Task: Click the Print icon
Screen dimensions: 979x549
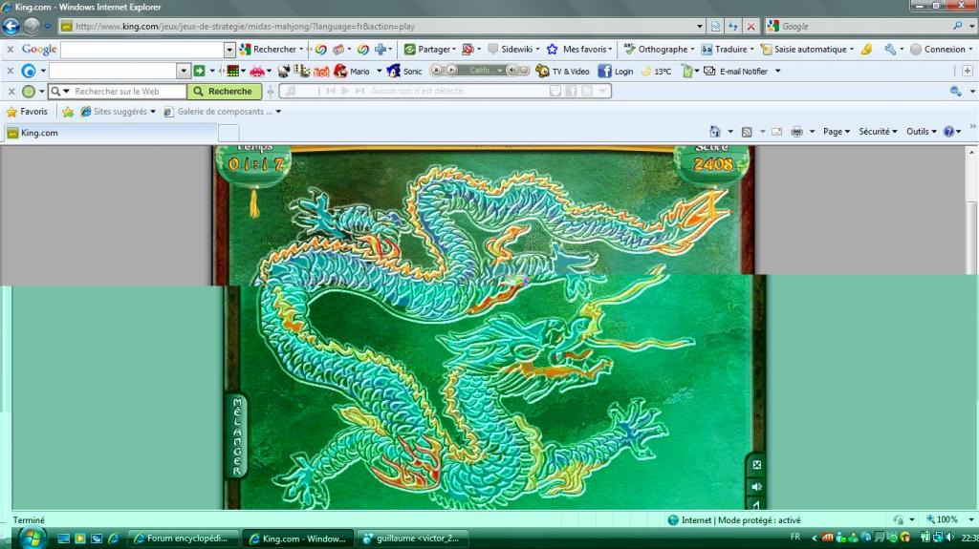Action: point(796,132)
